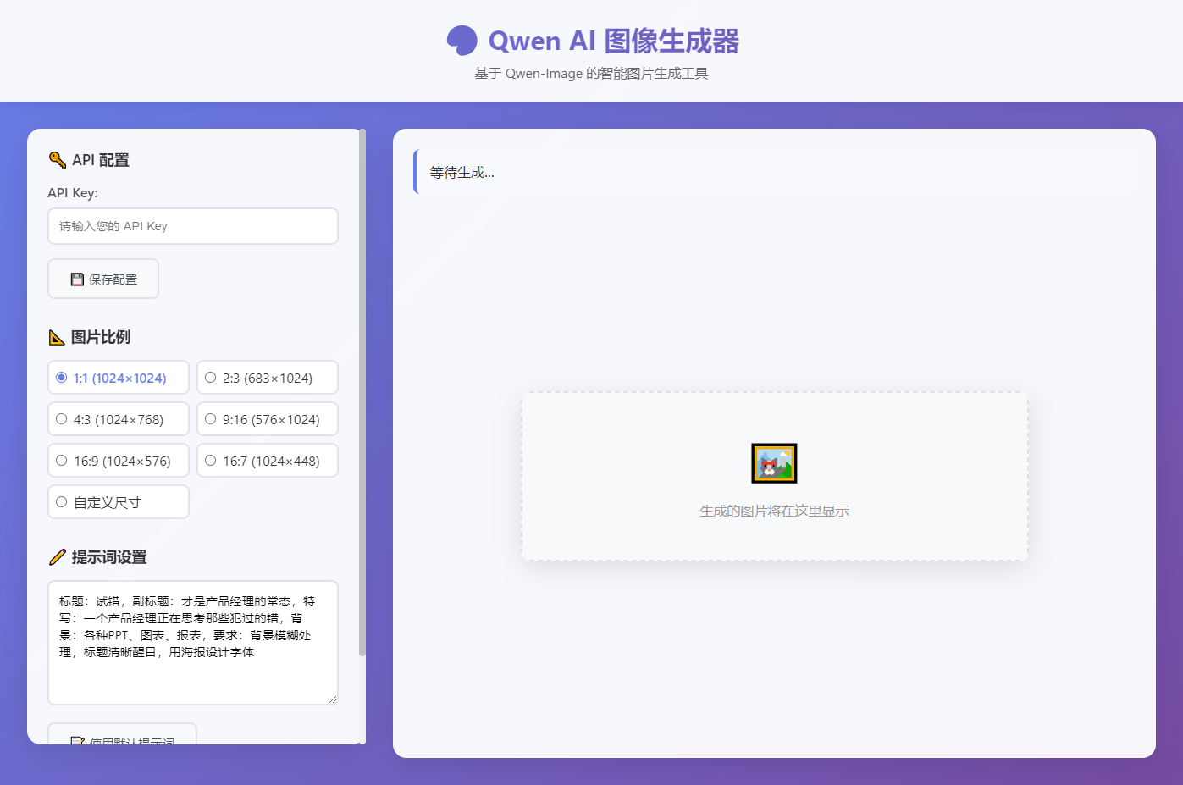This screenshot has width=1183, height=785.
Task: Click the 等待生成... status message
Action: (x=462, y=173)
